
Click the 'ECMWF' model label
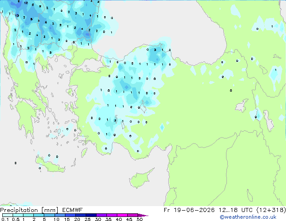pyautogui.click(x=73, y=210)
